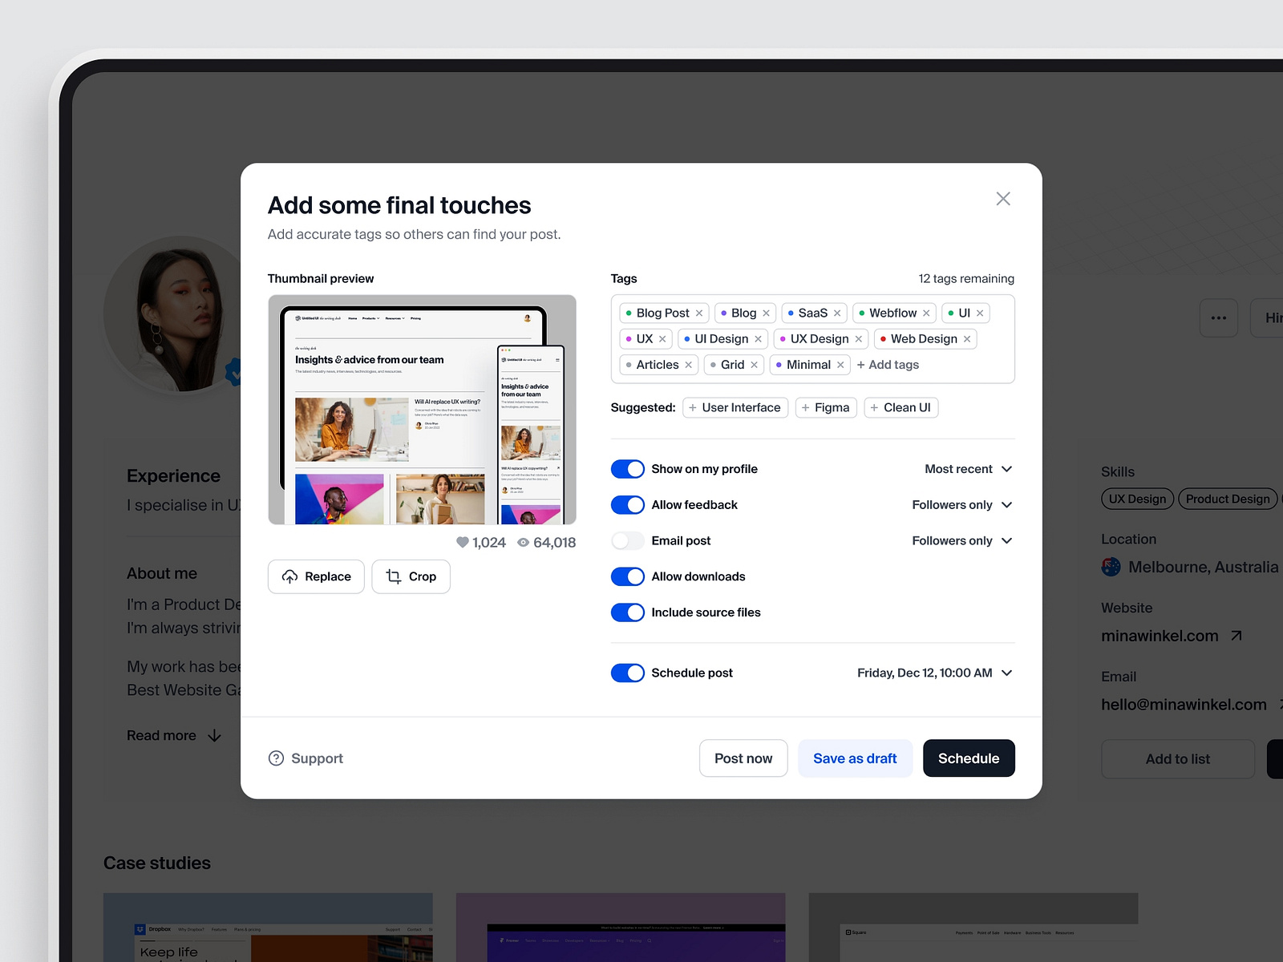The image size is (1283, 962).
Task: Add suggested tag Figma
Action: click(826, 408)
